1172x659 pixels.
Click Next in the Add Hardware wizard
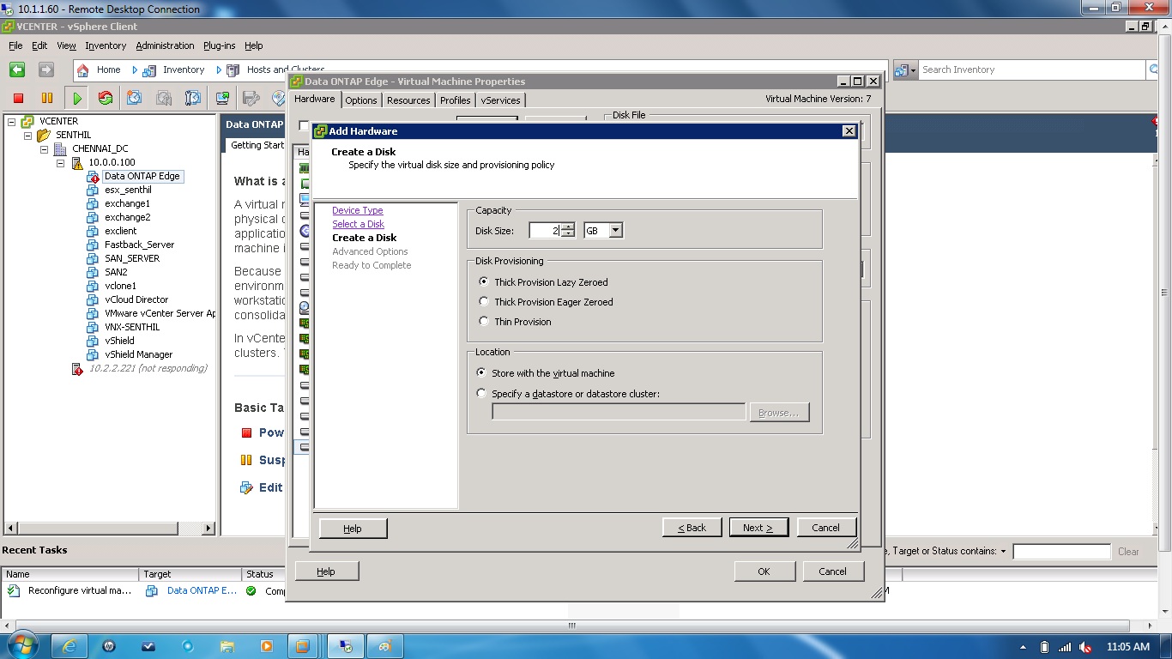point(758,527)
